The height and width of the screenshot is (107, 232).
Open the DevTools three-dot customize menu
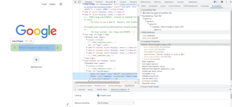pyautogui.click(x=226, y=2)
